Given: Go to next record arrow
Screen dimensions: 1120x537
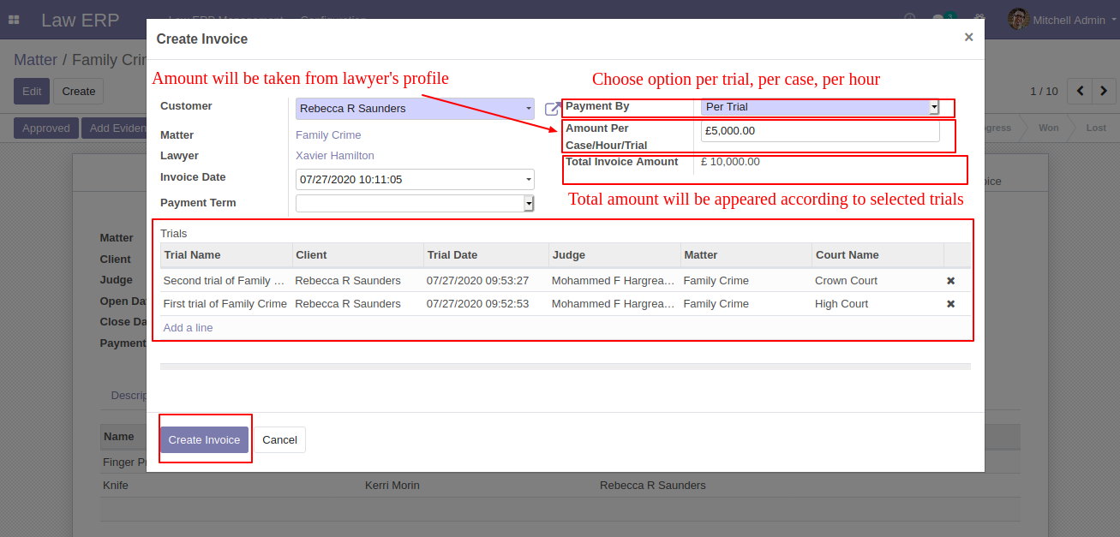Looking at the screenshot, I should (1105, 91).
